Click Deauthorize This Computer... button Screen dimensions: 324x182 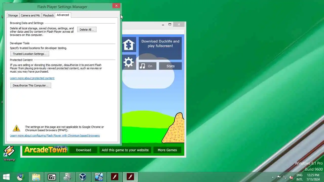point(31,85)
